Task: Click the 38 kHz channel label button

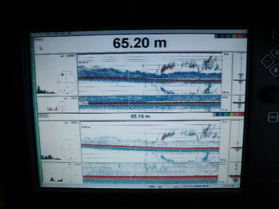Action: [x=39, y=39]
